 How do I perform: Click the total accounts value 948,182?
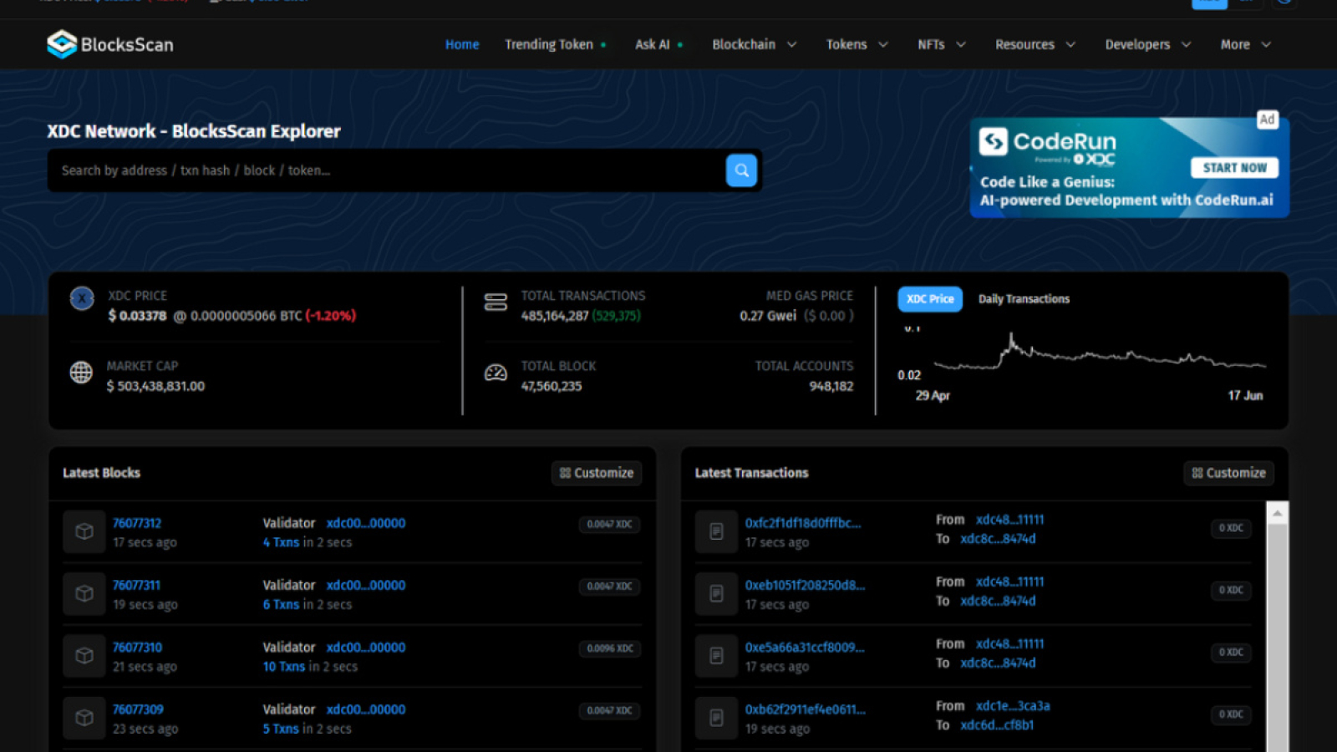831,386
